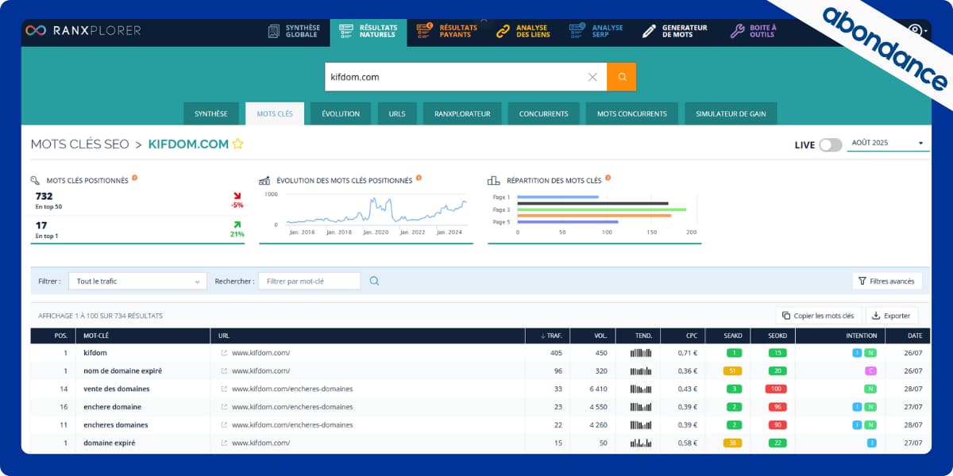The height and width of the screenshot is (476, 953).
Task: Open external link icon for encheres domaines row
Action: (224, 424)
